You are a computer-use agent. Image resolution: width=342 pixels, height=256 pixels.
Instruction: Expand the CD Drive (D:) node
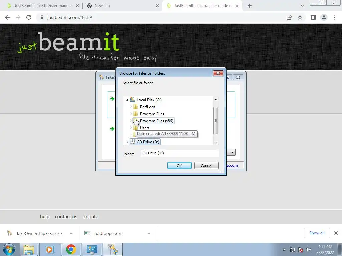click(x=127, y=142)
